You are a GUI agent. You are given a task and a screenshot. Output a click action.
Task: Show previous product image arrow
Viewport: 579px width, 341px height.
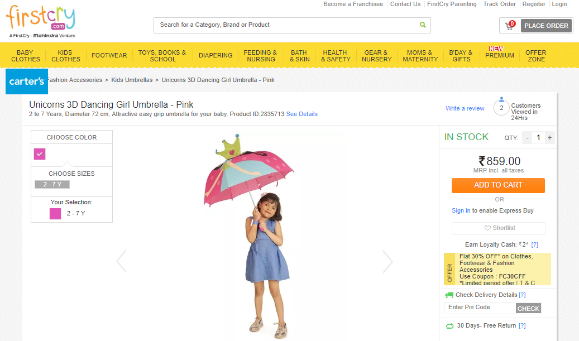[x=121, y=261]
